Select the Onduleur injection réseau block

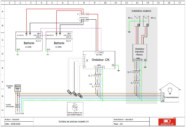(x=140, y=53)
